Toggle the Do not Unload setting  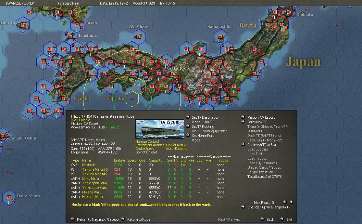coord(146,152)
